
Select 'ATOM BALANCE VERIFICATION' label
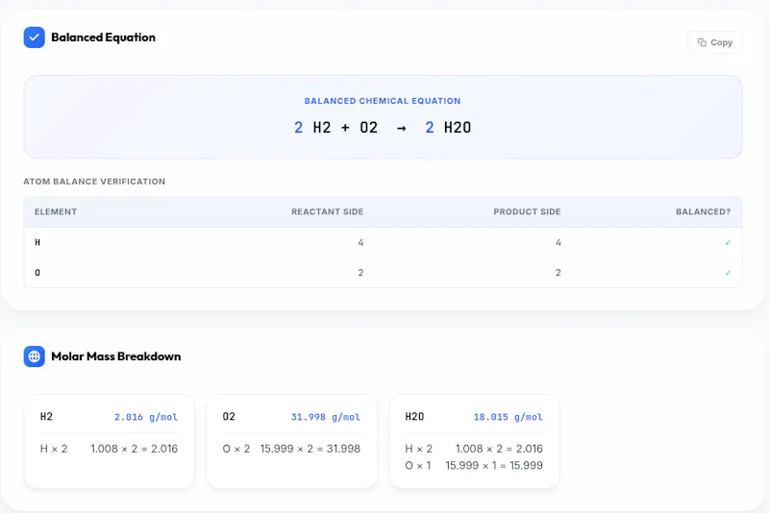(94, 182)
